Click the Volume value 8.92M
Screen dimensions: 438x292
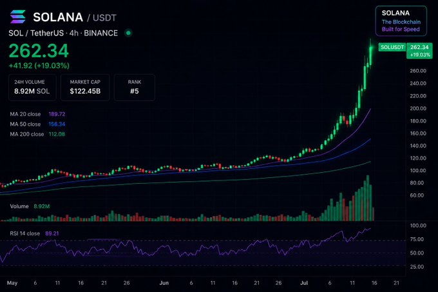pyautogui.click(x=42, y=206)
